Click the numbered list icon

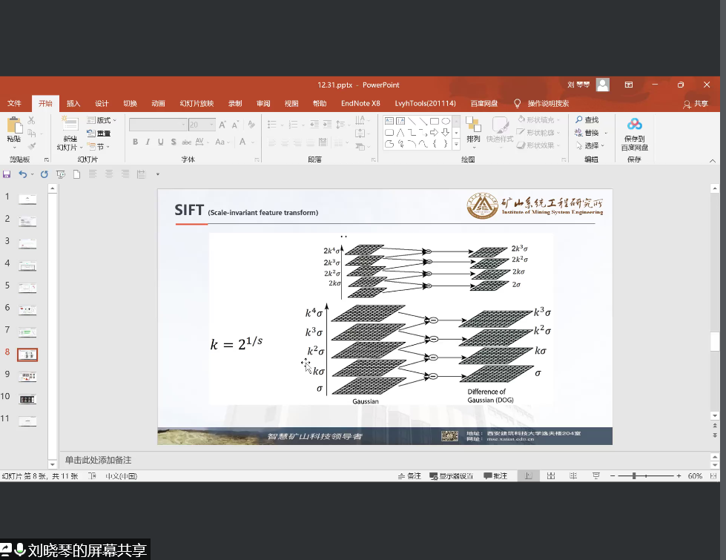[x=293, y=124]
